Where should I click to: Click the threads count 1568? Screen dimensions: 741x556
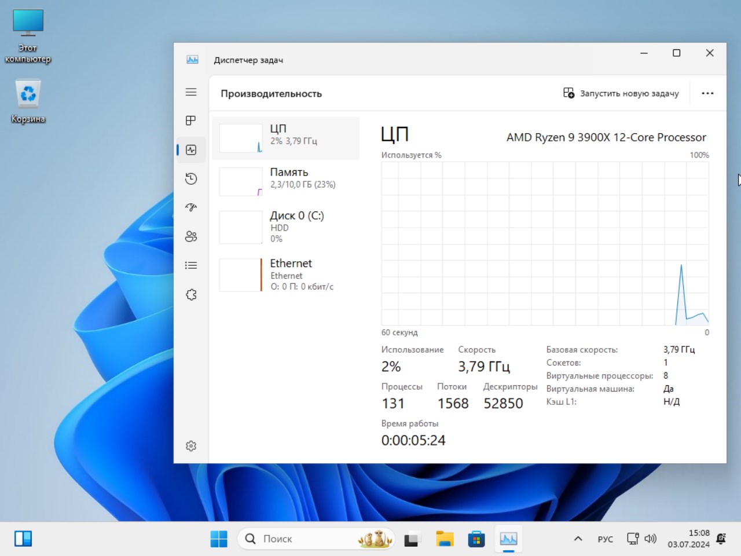(453, 403)
